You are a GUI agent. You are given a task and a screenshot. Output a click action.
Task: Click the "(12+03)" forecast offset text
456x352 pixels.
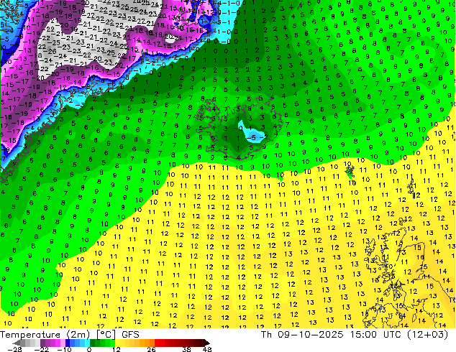[427, 335]
